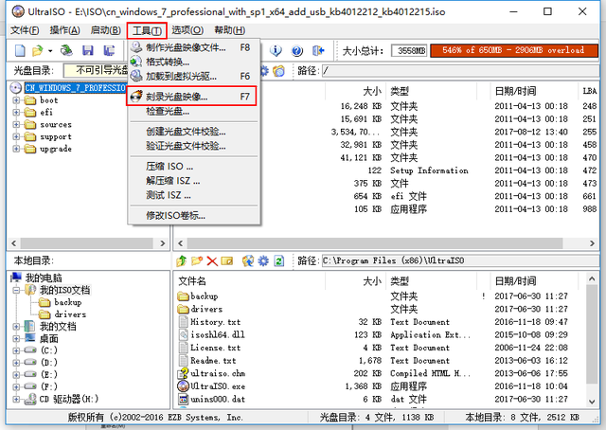
Task: Open the 操作(A) menu
Action: [x=65, y=30]
